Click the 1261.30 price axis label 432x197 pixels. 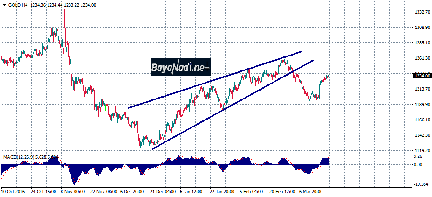pos(421,58)
